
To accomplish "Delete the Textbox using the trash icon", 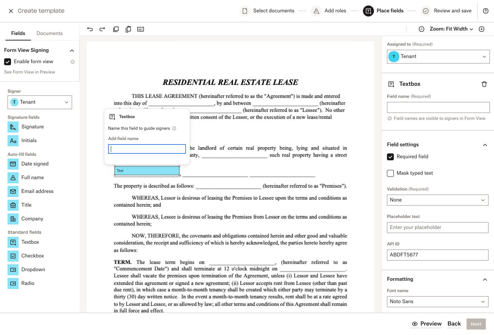I will [484, 84].
